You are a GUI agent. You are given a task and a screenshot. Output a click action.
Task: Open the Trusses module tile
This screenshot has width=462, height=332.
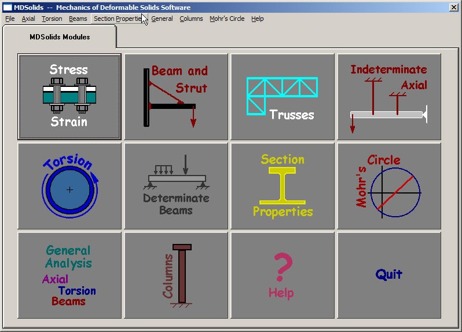pos(283,97)
